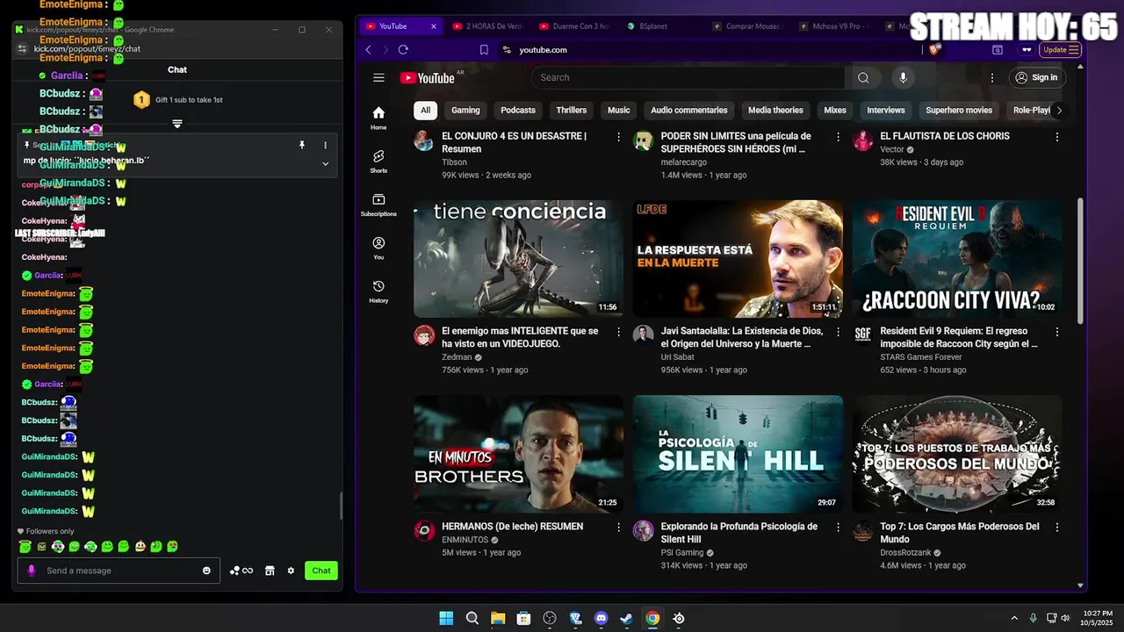Click the YouTube search input field

pyautogui.click(x=688, y=77)
